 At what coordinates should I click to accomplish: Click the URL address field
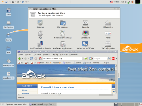pos(62,59)
